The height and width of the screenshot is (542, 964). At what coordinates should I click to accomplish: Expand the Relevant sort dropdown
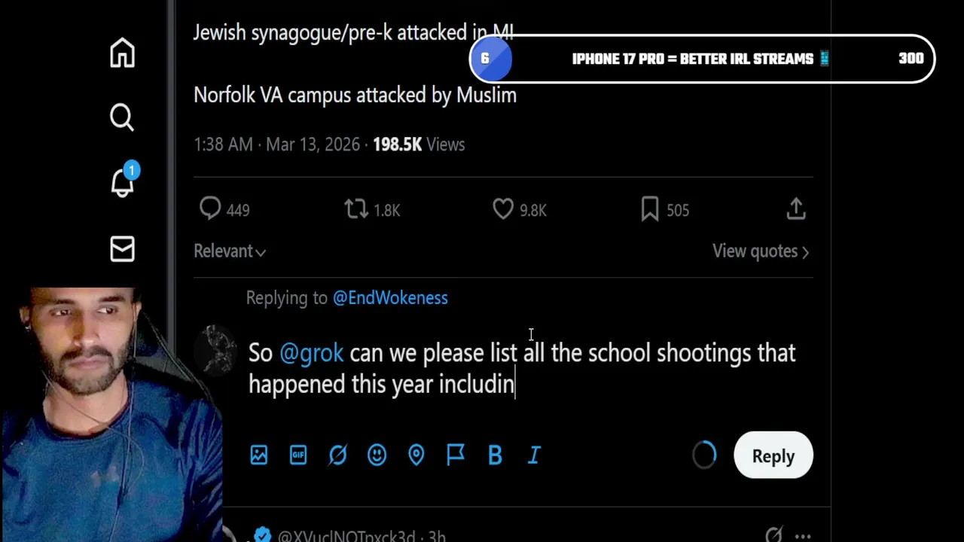pyautogui.click(x=230, y=251)
